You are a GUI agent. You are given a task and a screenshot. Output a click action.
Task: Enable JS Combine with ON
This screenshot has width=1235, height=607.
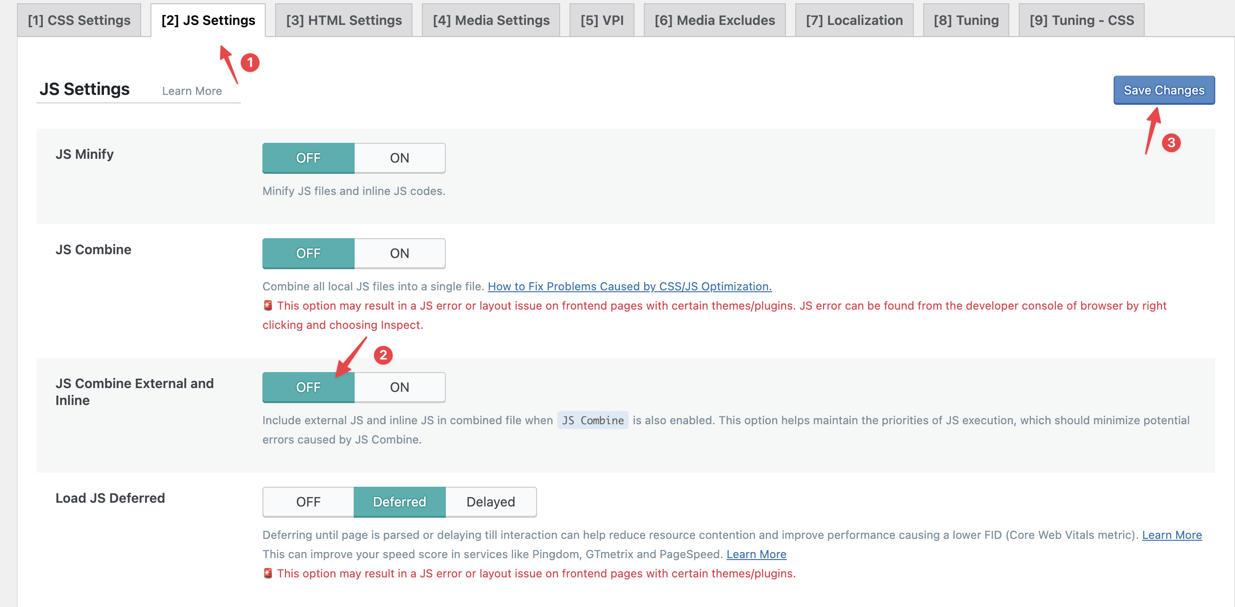(399, 253)
